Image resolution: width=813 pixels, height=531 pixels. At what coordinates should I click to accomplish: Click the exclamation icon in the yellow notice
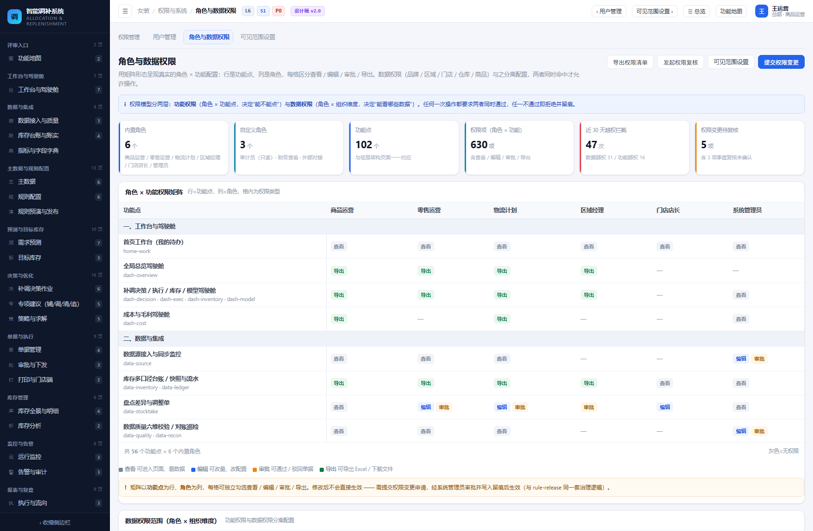click(x=125, y=488)
